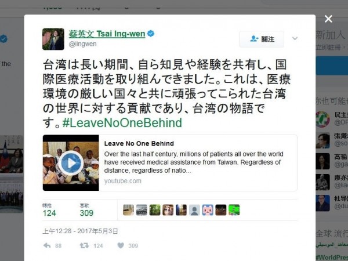The image size is (348, 261).
Task: Click the gray default liker avatar
Action: (x=194, y=210)
